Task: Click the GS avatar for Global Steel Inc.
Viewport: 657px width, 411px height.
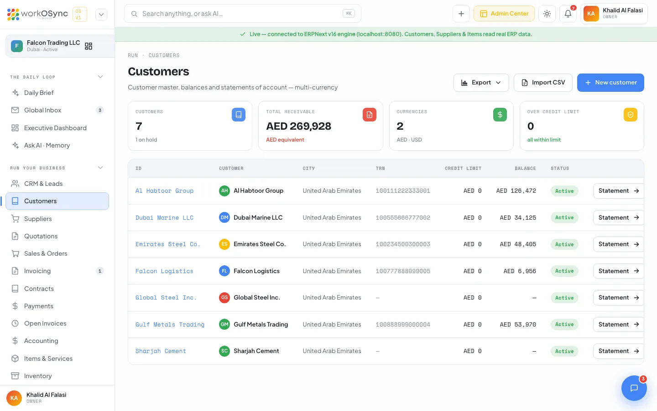Action: tap(224, 298)
